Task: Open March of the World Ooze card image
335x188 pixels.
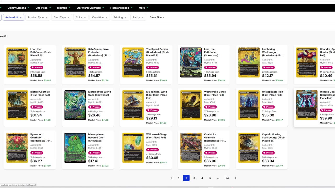Action: click(x=75, y=105)
